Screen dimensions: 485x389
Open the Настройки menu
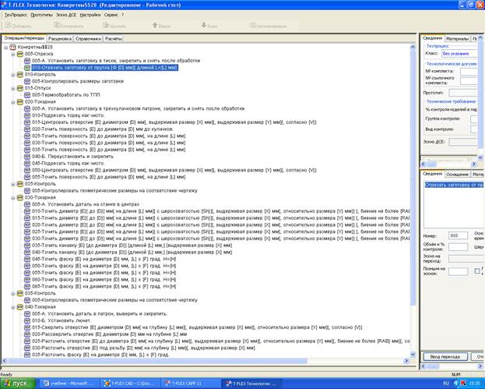pos(90,15)
